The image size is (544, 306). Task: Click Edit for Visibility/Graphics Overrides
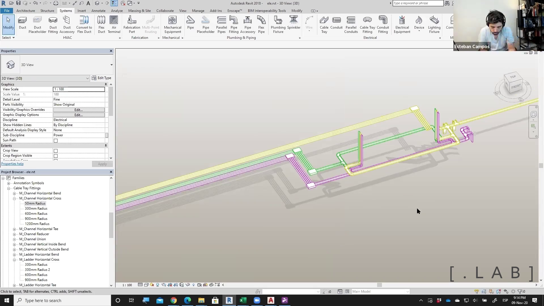(78, 110)
